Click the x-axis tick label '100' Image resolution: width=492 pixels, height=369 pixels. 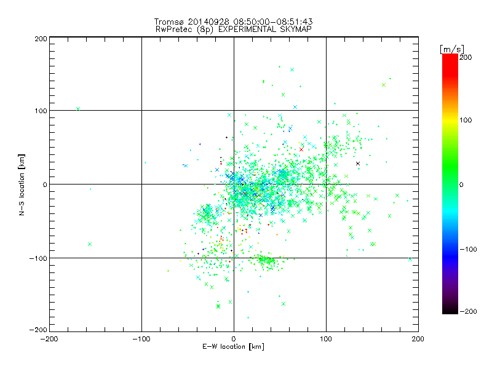326,339
